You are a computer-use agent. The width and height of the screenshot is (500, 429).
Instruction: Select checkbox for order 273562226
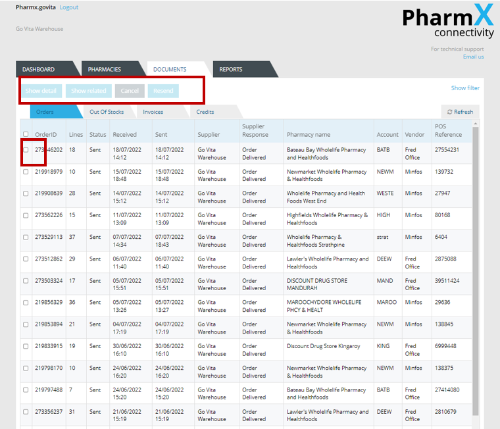click(26, 215)
